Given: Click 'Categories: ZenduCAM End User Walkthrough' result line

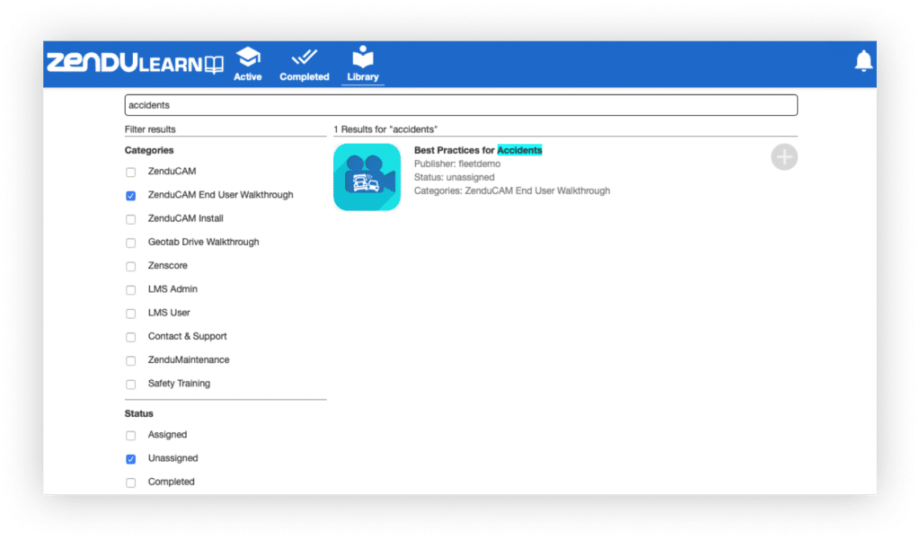Looking at the screenshot, I should pyautogui.click(x=511, y=190).
